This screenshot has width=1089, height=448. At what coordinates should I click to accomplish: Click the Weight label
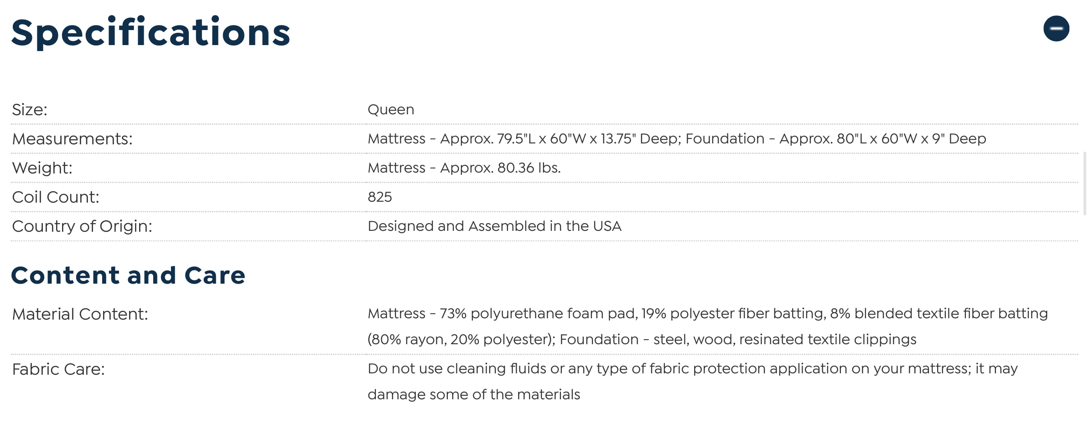pyautogui.click(x=42, y=168)
